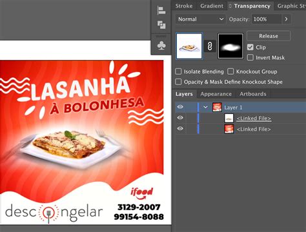This screenshot has width=306, height=232.
Task: Click the second Linked File thumbnail
Action: 229,129
